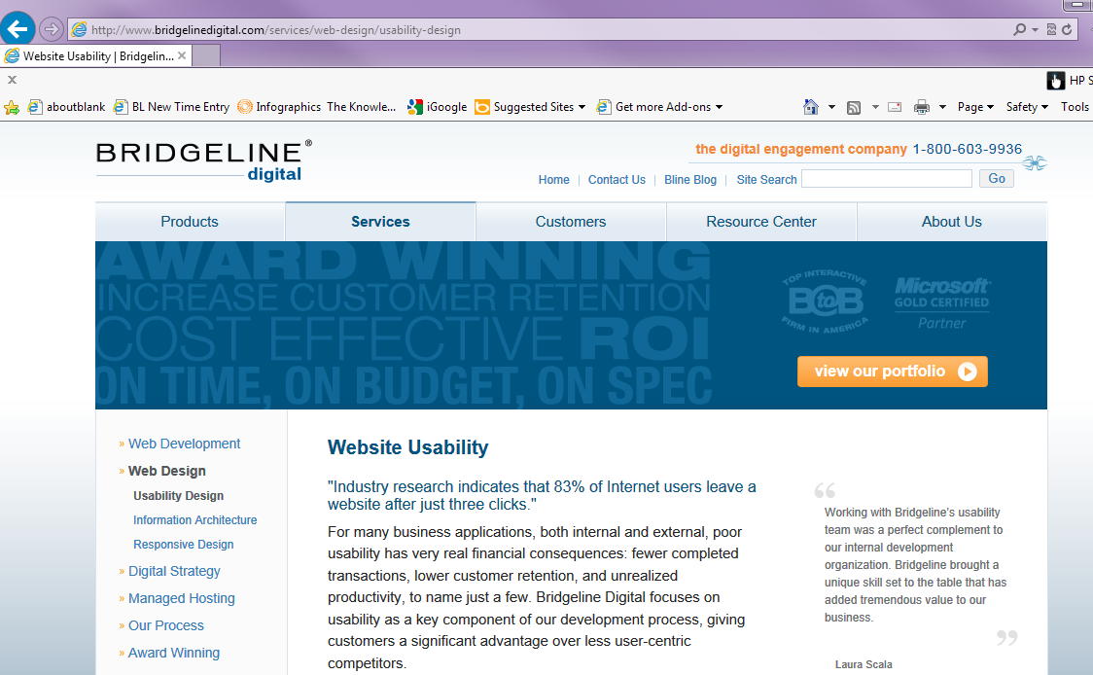
Task: Click the spider icon near the Go button
Action: point(1036,163)
